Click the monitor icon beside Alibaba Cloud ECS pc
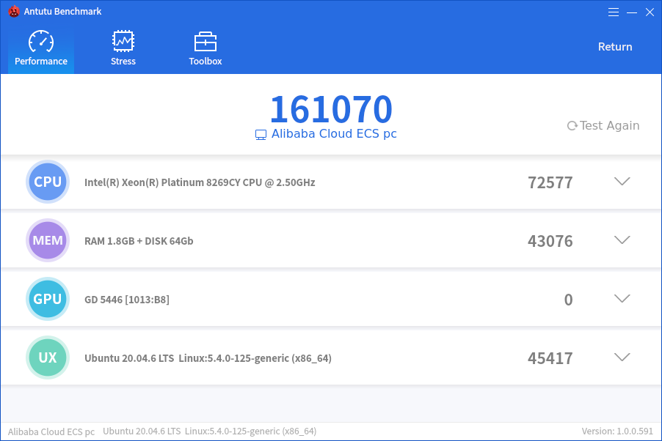662x441 pixels. tap(261, 135)
